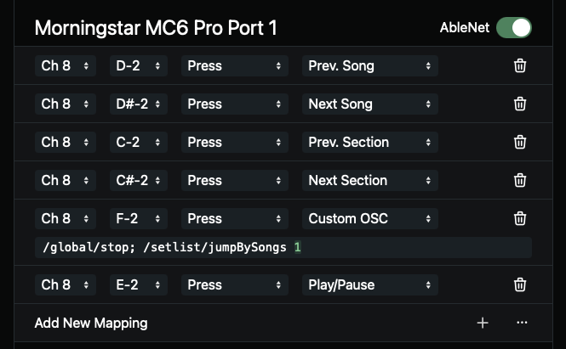Click the Add New Mapping label

pyautogui.click(x=91, y=323)
